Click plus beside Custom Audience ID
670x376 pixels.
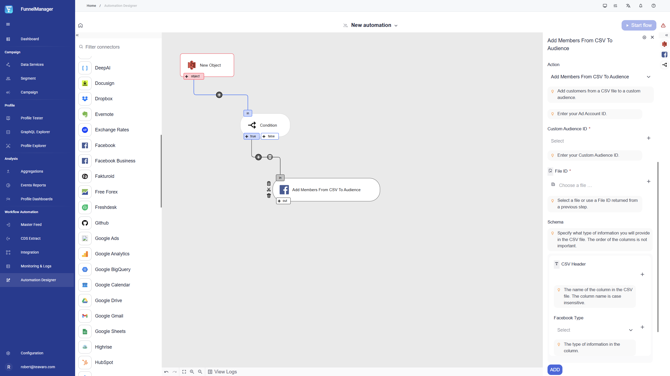pos(649,138)
